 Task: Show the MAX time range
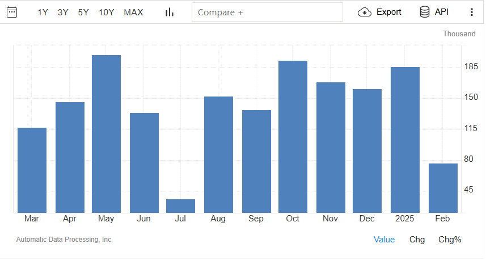tap(133, 12)
